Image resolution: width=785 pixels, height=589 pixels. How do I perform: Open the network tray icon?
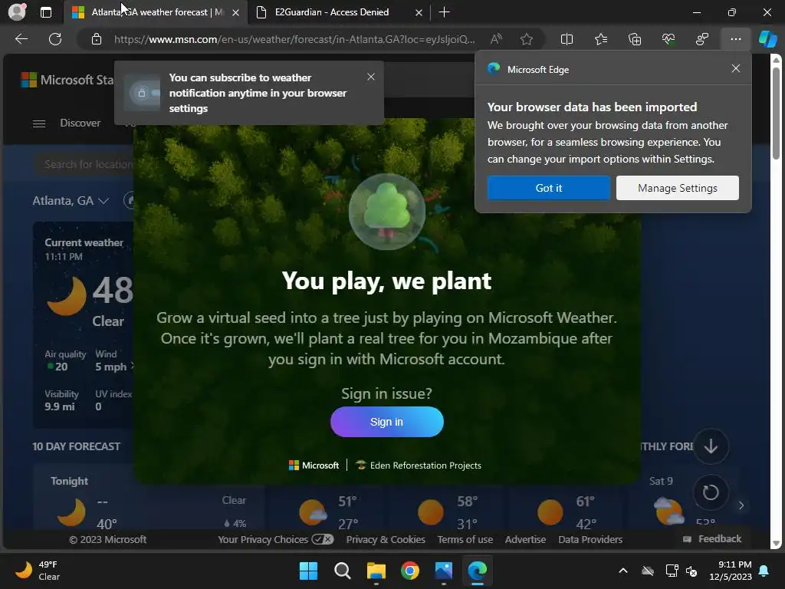pyautogui.click(x=671, y=571)
